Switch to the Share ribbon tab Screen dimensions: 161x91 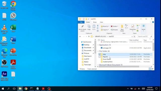point(95,22)
